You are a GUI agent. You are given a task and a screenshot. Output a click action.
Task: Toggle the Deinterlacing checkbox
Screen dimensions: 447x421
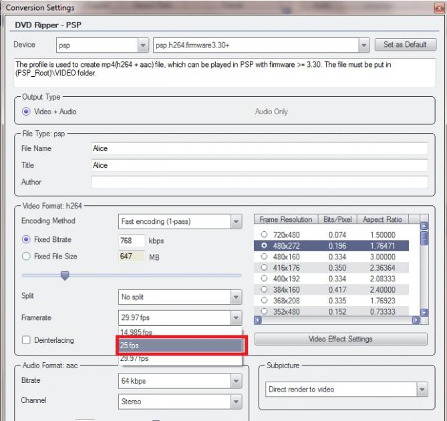coord(27,340)
